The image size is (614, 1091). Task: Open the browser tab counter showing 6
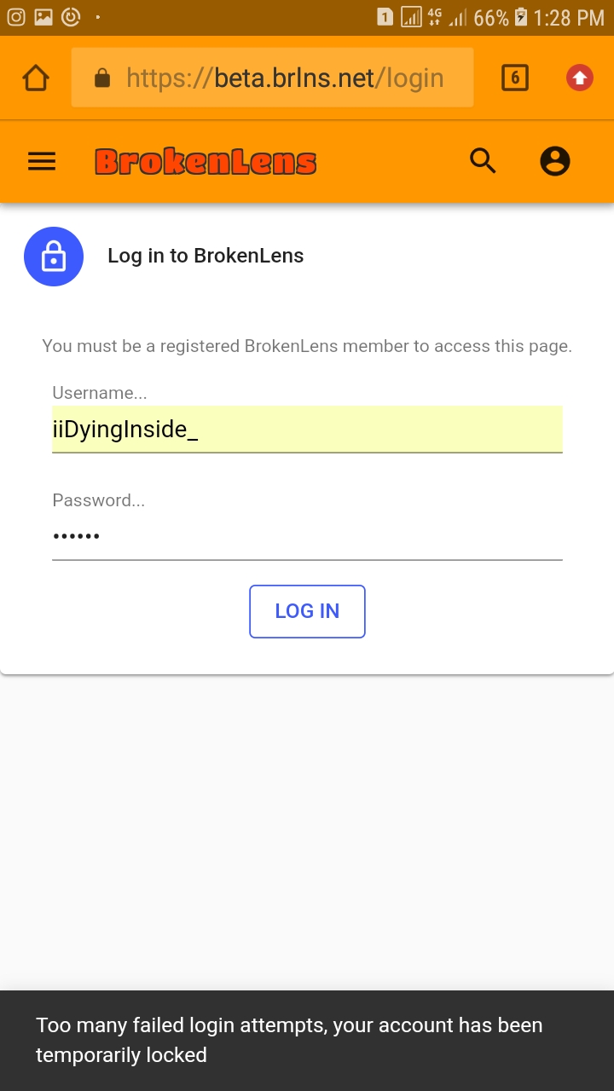click(x=515, y=78)
